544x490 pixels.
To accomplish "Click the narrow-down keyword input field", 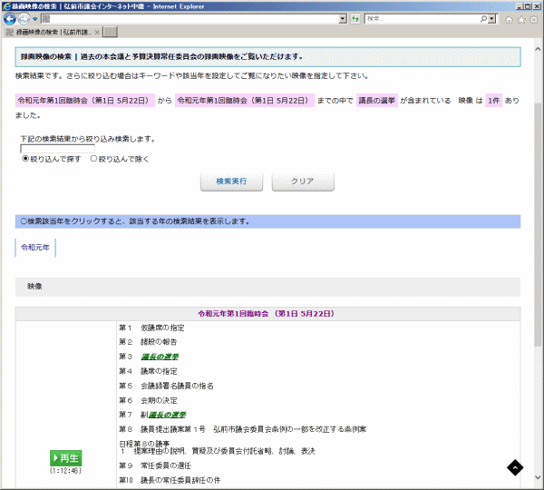I will [x=58, y=149].
